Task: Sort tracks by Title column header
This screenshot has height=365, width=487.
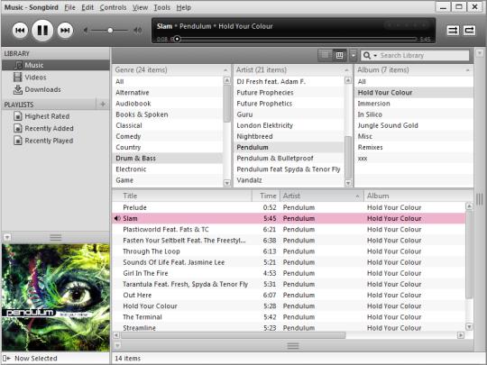Action: coord(182,196)
